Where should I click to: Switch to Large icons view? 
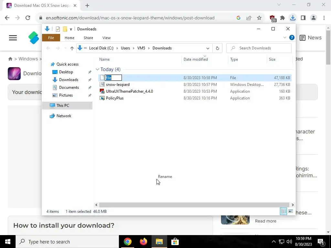(x=291, y=211)
